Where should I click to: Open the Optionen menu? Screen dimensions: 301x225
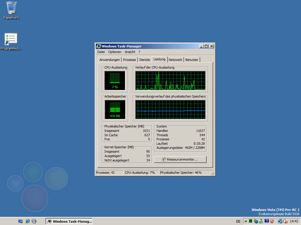[x=115, y=52]
